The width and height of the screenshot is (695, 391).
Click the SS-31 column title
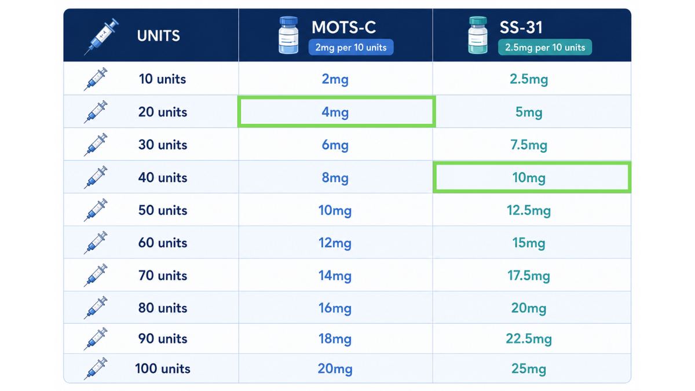[520, 27]
